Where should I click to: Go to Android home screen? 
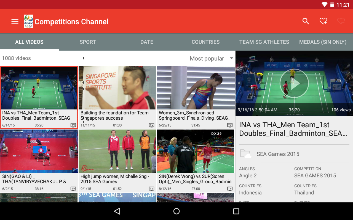point(176,211)
